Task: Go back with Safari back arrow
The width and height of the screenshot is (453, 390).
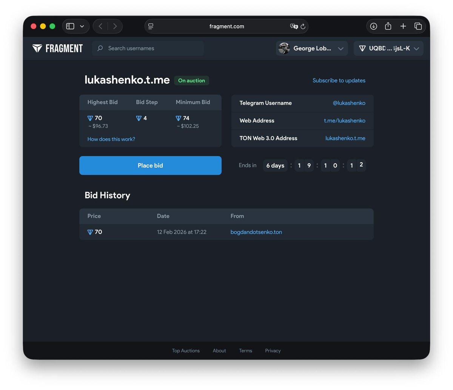Action: (100, 26)
